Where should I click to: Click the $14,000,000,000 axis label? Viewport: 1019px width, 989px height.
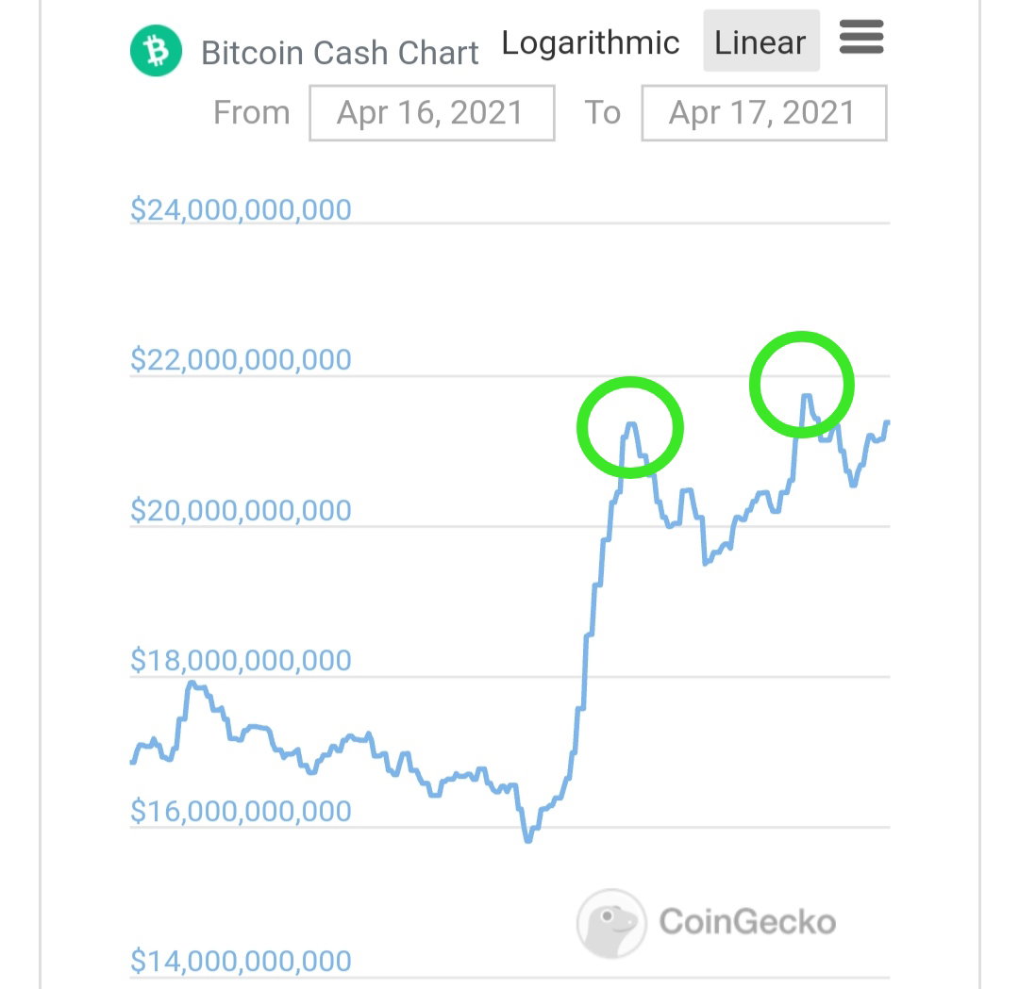click(x=242, y=961)
